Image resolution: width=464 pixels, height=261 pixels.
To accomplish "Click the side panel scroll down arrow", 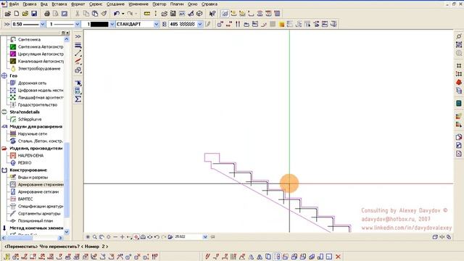I will (67, 232).
